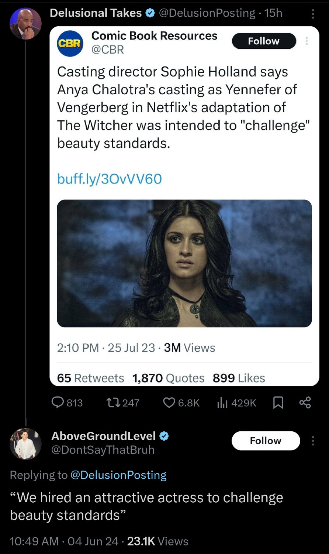Viewport: 329px width, 554px height.
Task: Open the @DelusionPosting mention link
Action: point(118,475)
